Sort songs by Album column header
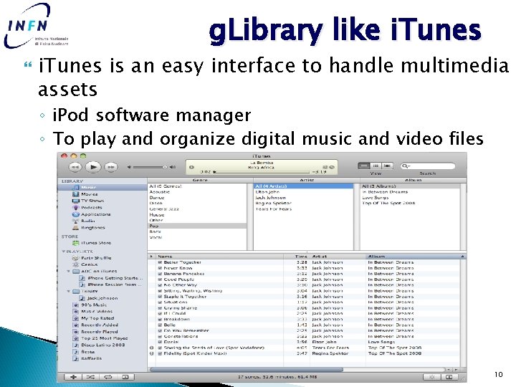Image resolution: width=516 pixels, height=387 pixels. tap(416, 257)
